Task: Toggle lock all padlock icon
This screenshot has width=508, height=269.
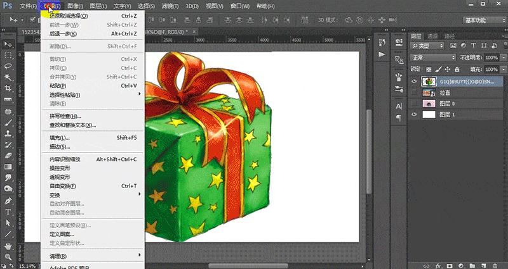Action: pyautogui.click(x=457, y=70)
